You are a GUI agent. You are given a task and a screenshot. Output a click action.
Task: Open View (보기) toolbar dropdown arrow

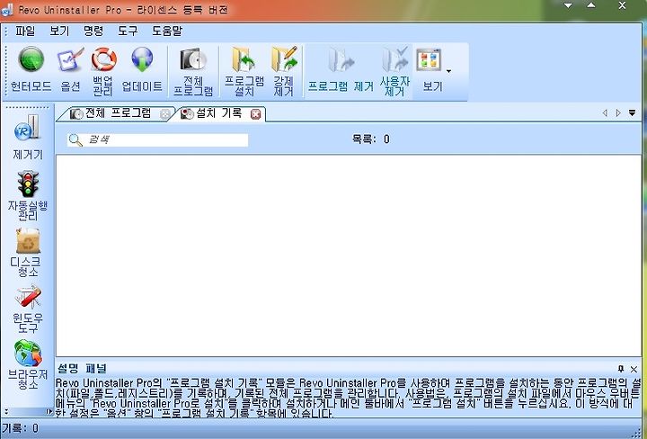tap(449, 71)
